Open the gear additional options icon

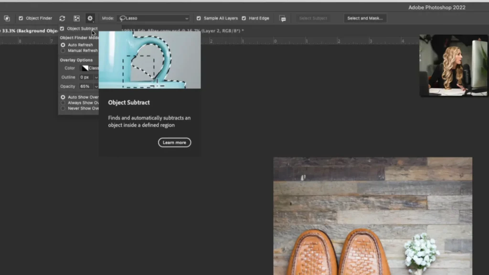pyautogui.click(x=90, y=19)
